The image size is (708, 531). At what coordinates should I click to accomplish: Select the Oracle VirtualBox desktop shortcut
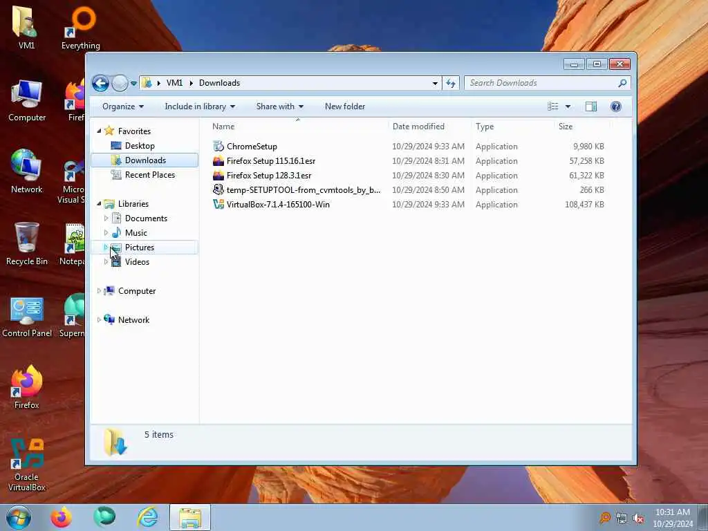[27, 465]
